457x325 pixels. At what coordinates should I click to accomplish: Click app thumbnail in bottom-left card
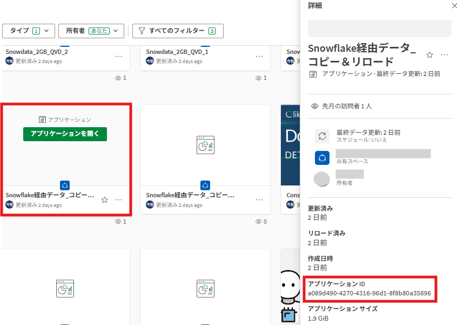pyautogui.click(x=65, y=289)
